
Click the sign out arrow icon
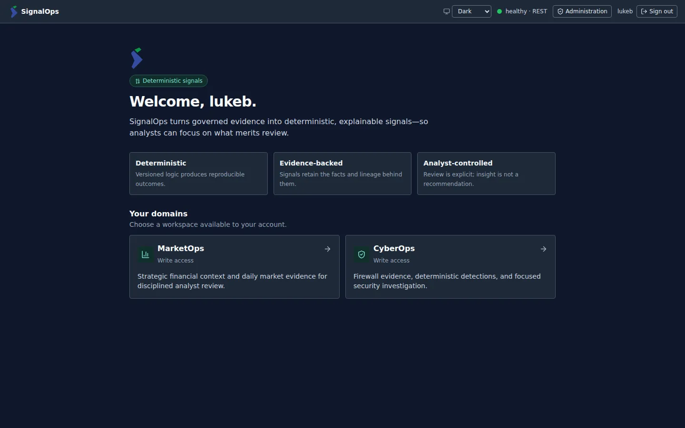pos(644,11)
